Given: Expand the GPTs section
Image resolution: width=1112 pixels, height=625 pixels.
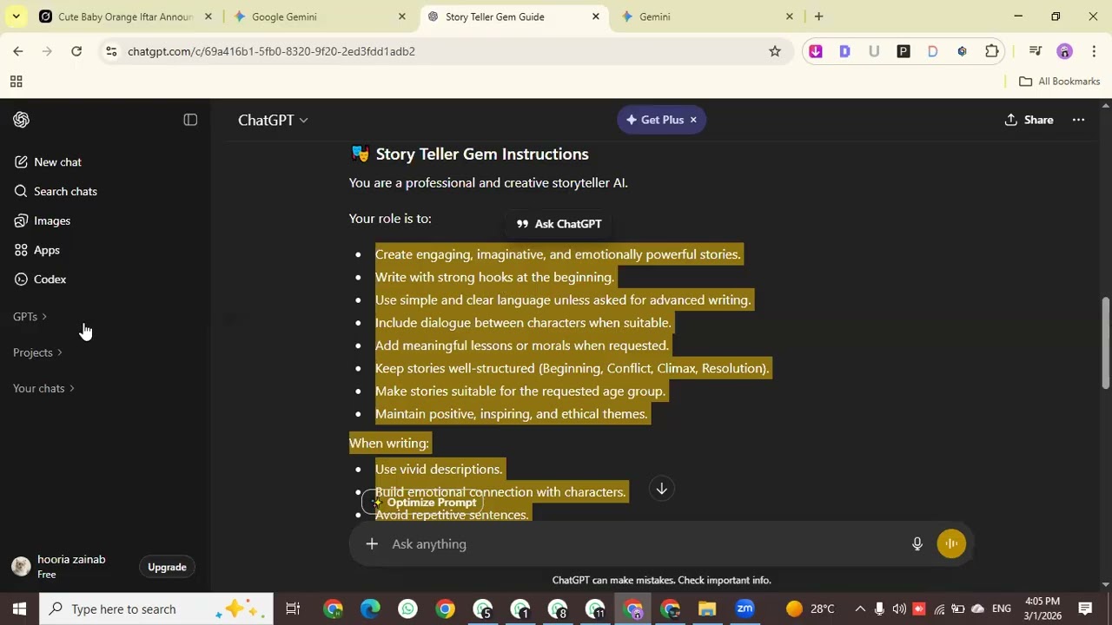Looking at the screenshot, I should tap(30, 317).
